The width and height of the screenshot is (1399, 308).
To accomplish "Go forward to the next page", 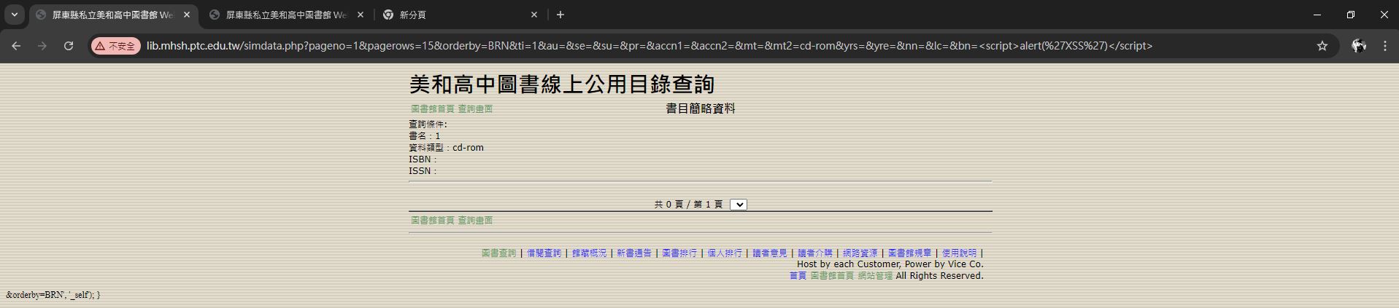I will pyautogui.click(x=42, y=46).
